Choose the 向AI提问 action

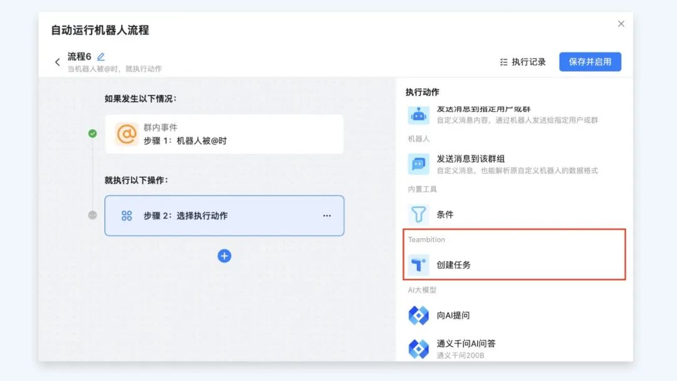point(453,315)
